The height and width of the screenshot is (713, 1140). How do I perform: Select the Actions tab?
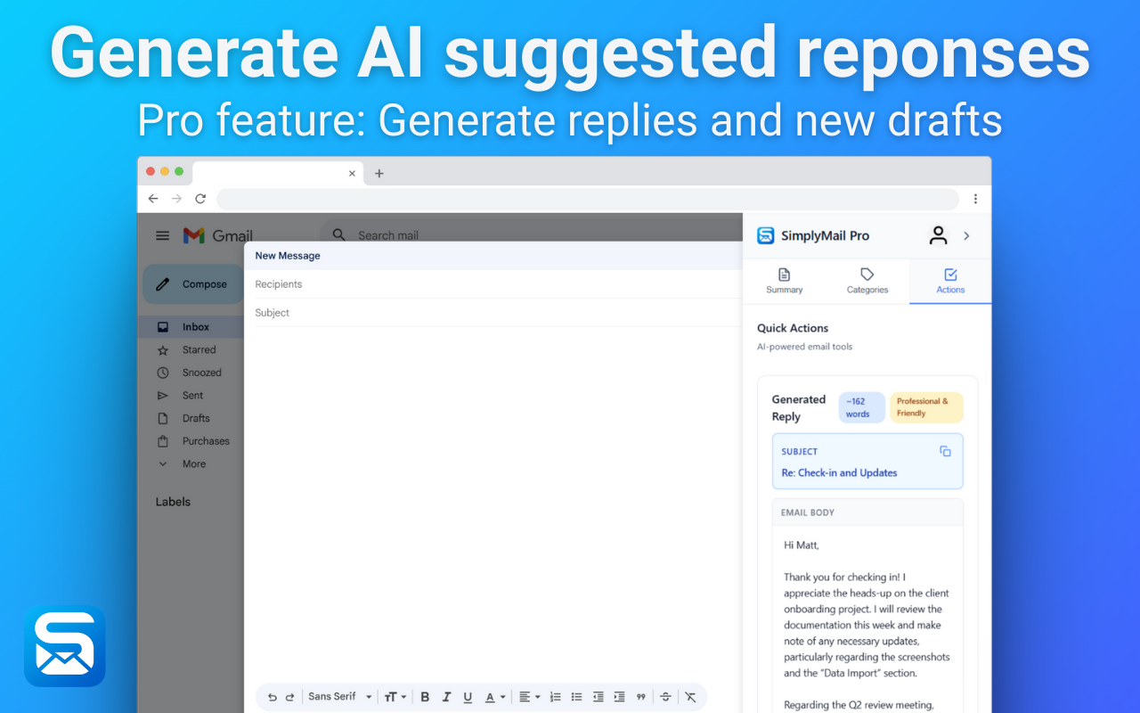[950, 281]
